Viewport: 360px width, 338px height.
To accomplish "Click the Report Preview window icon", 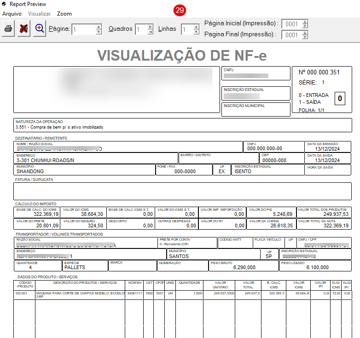I will tap(4, 4).
